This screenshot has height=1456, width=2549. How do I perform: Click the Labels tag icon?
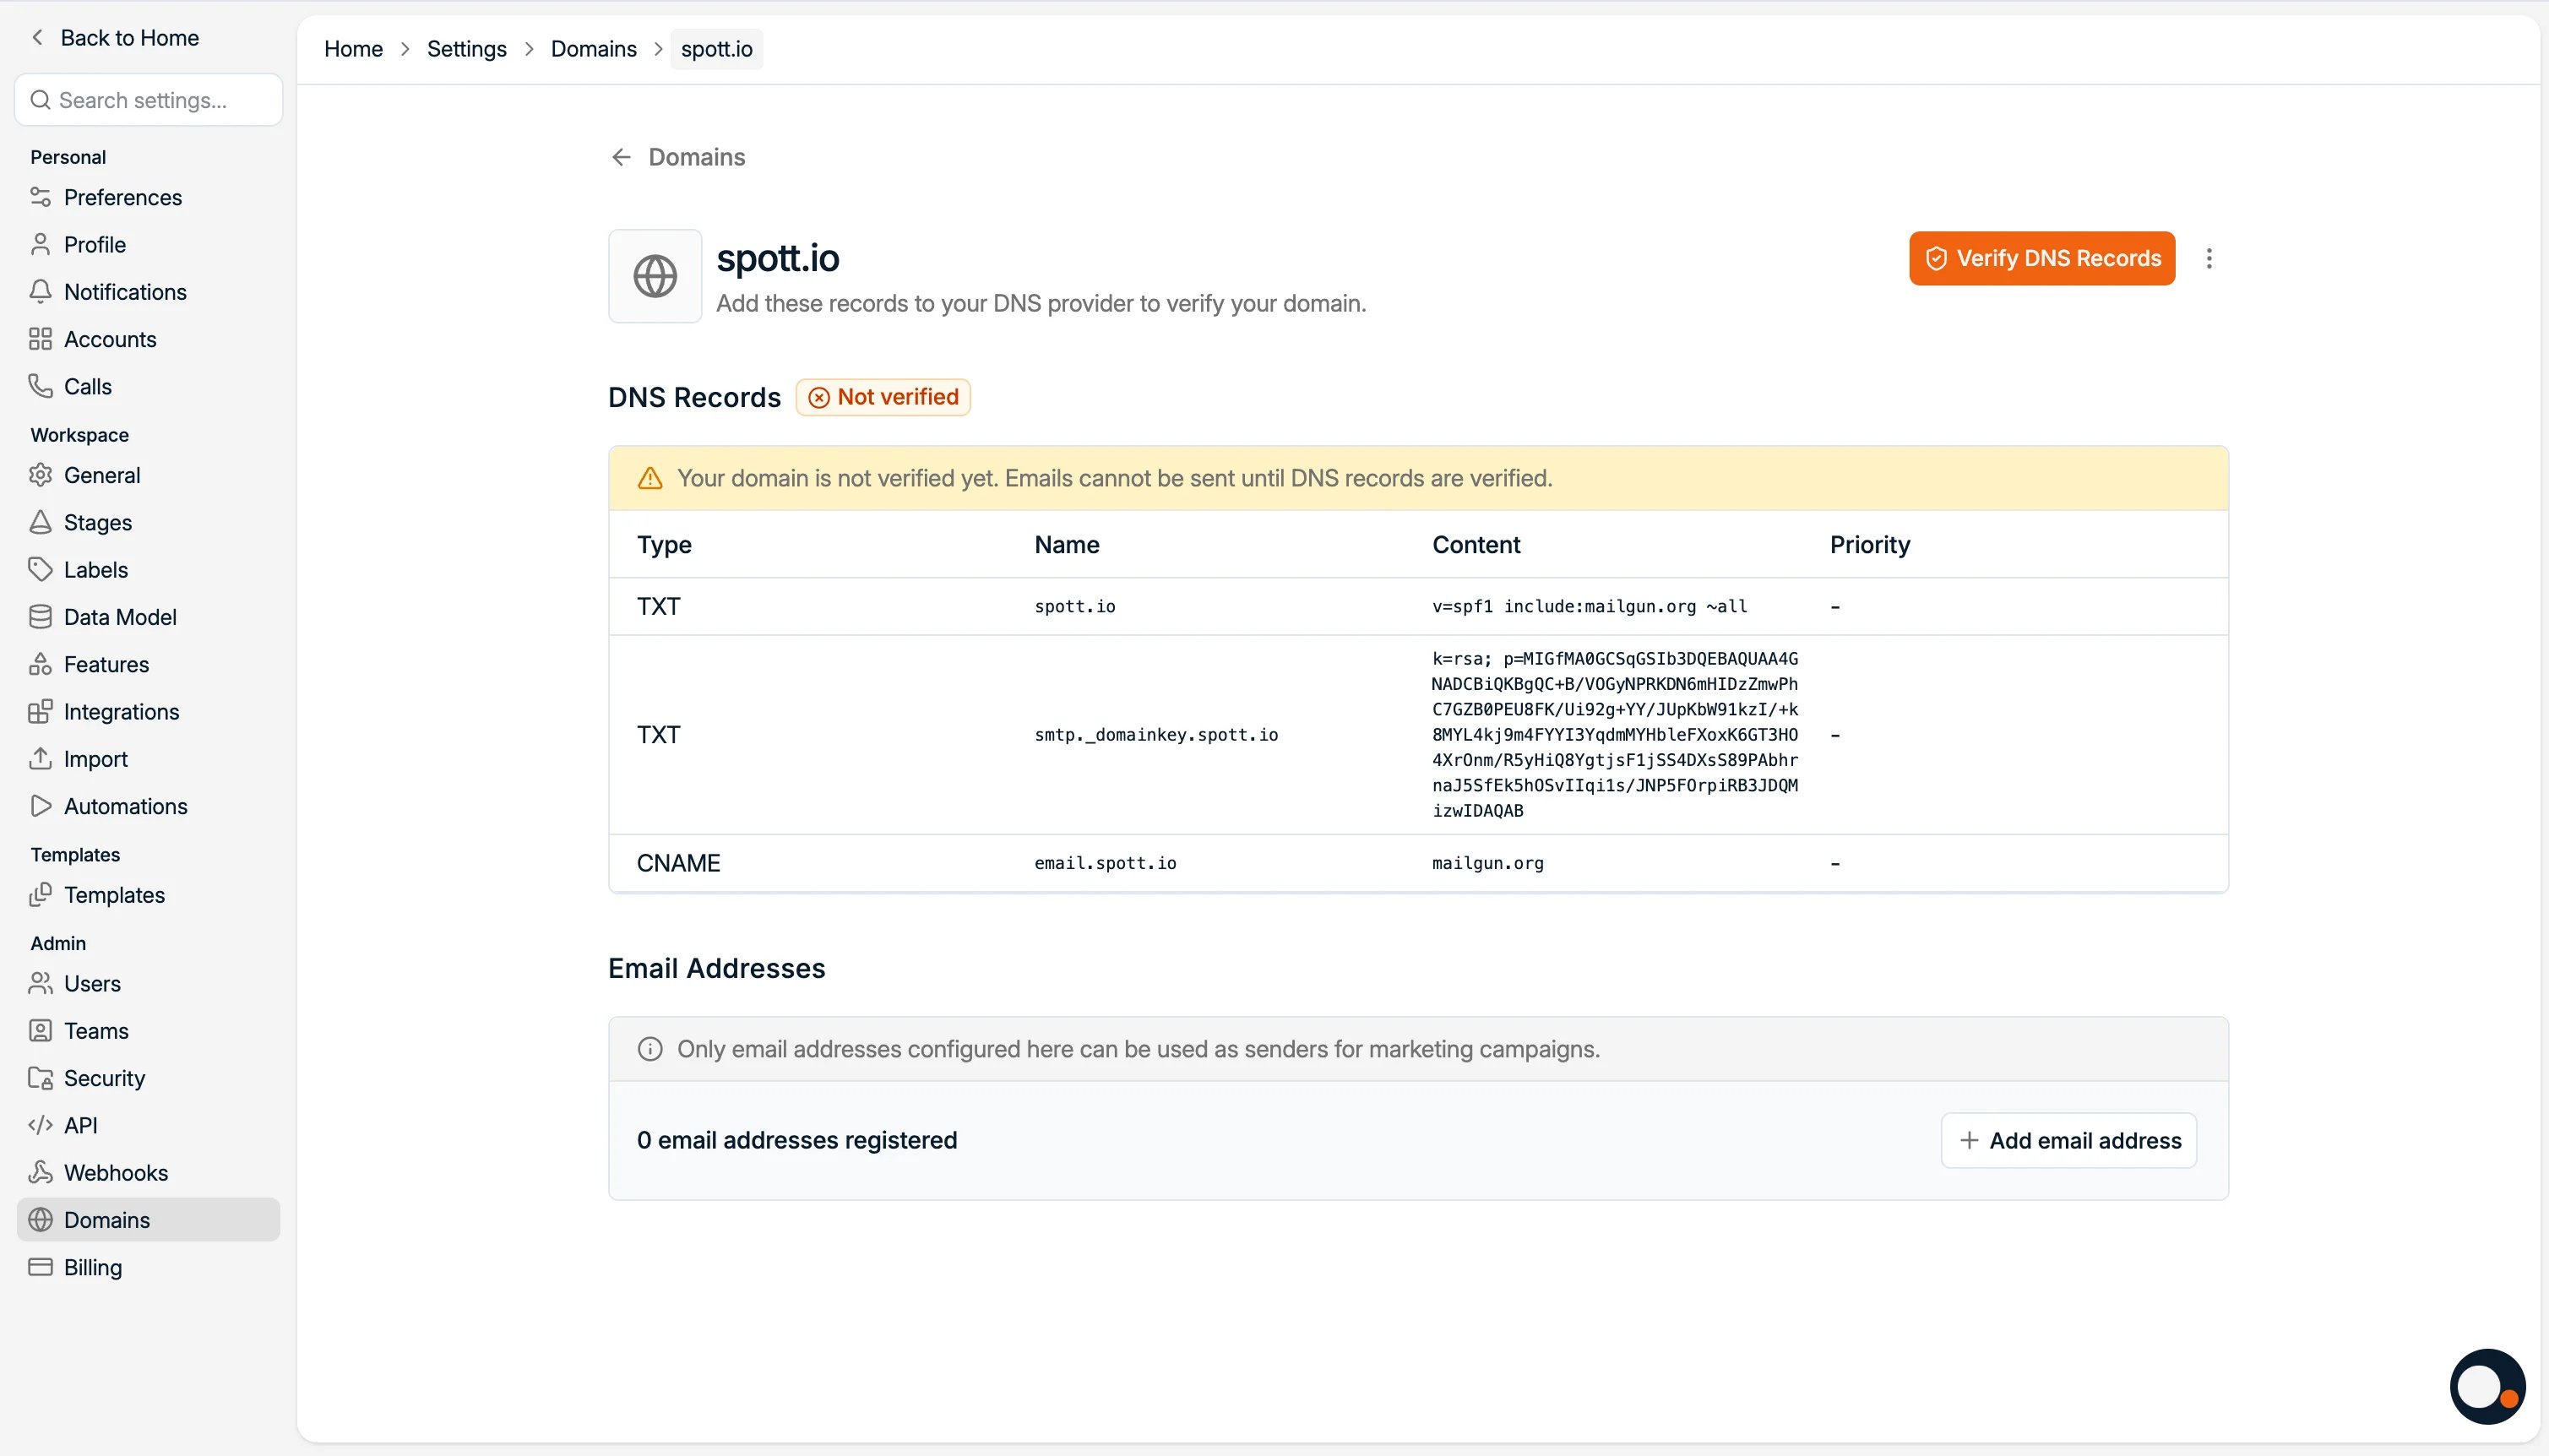tap(40, 569)
